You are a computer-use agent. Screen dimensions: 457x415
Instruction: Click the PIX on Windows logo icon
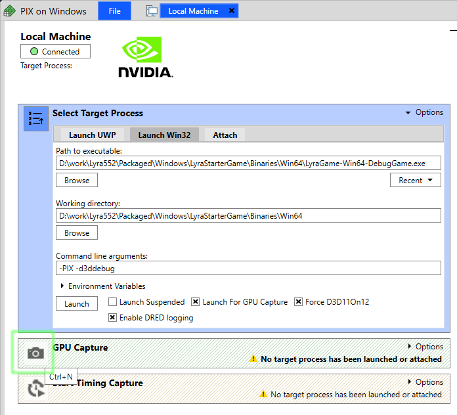pos(9,11)
